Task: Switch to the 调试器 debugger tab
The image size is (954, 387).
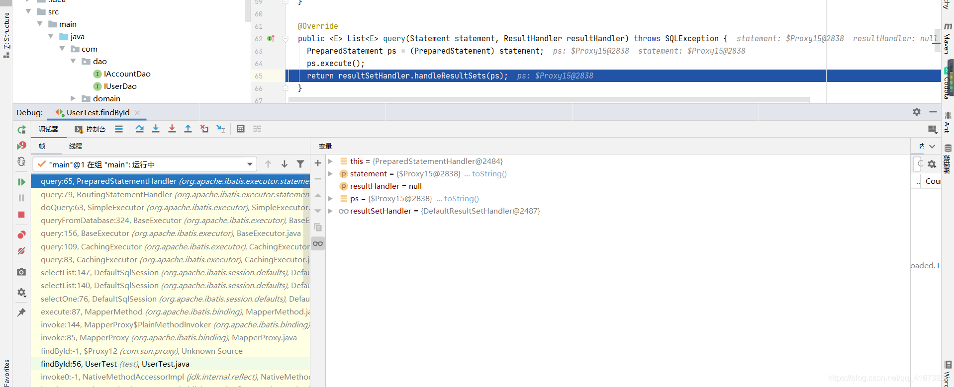Action: [49, 129]
